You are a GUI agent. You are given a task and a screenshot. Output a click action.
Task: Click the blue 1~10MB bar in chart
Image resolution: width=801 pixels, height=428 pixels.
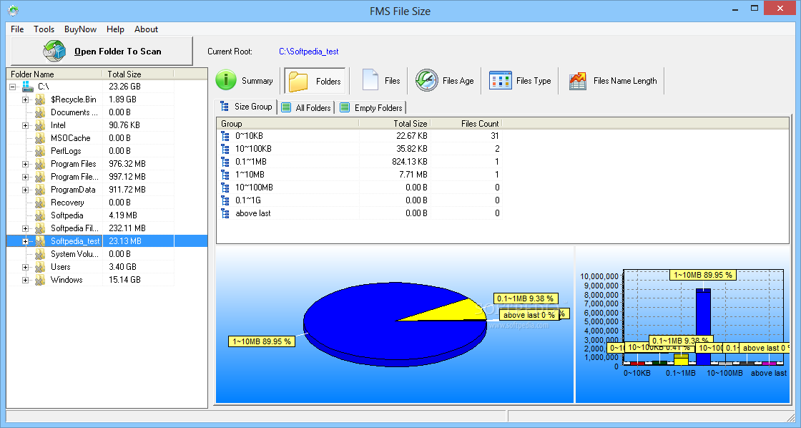[x=703, y=326]
